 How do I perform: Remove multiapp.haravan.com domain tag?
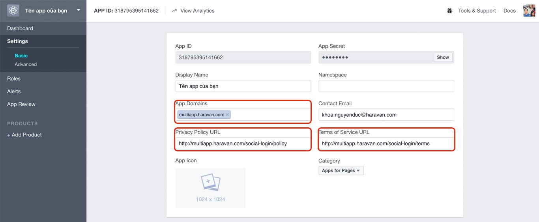pyautogui.click(x=227, y=115)
